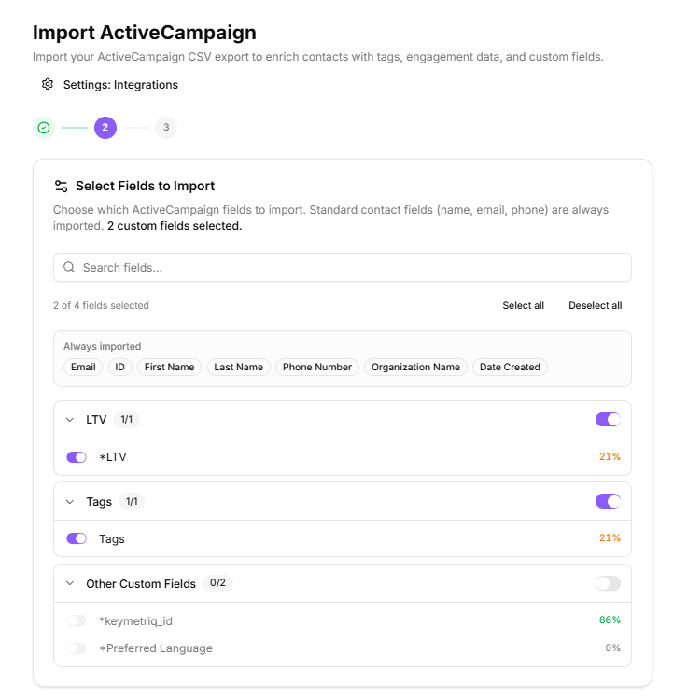673x697 pixels.
Task: Click Select all fields
Action: click(523, 305)
